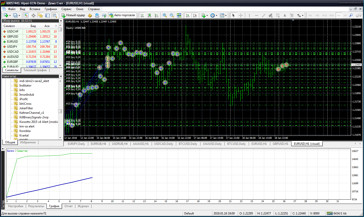Viewport: 364px width, 217px height.
Task: Switch chart to candlesticks view
Action: pyautogui.click(x=149, y=15)
